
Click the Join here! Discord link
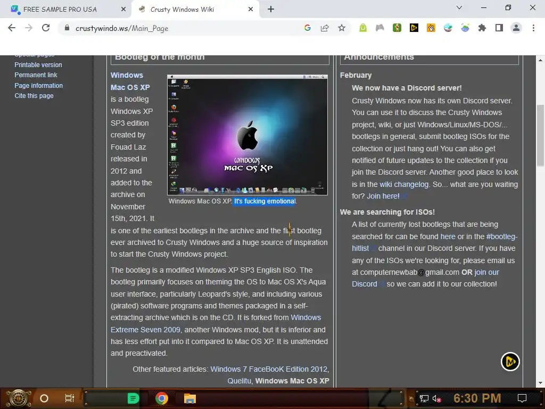383,196
